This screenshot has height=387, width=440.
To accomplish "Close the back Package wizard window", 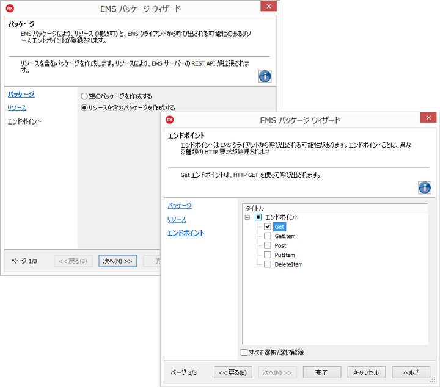I will tap(268, 6).
